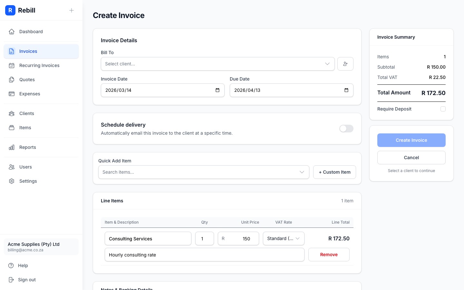Go to the Quotes page
The width and height of the screenshot is (464, 290).
coord(27,80)
